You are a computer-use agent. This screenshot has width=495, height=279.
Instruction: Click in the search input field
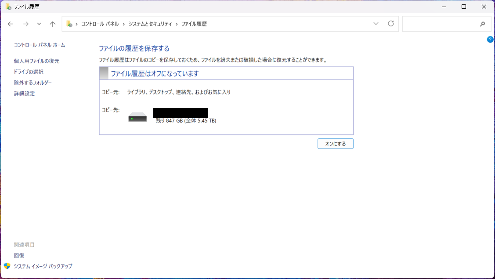click(x=439, y=24)
